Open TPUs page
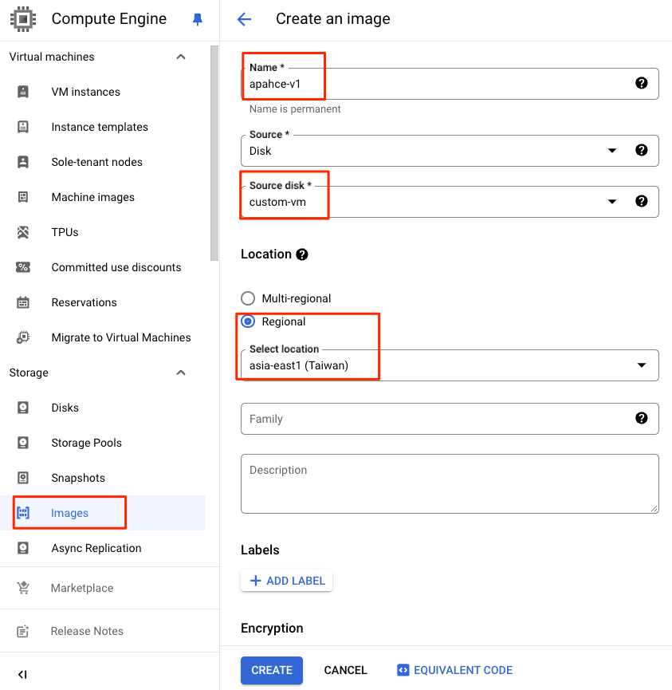 pyautogui.click(x=65, y=232)
